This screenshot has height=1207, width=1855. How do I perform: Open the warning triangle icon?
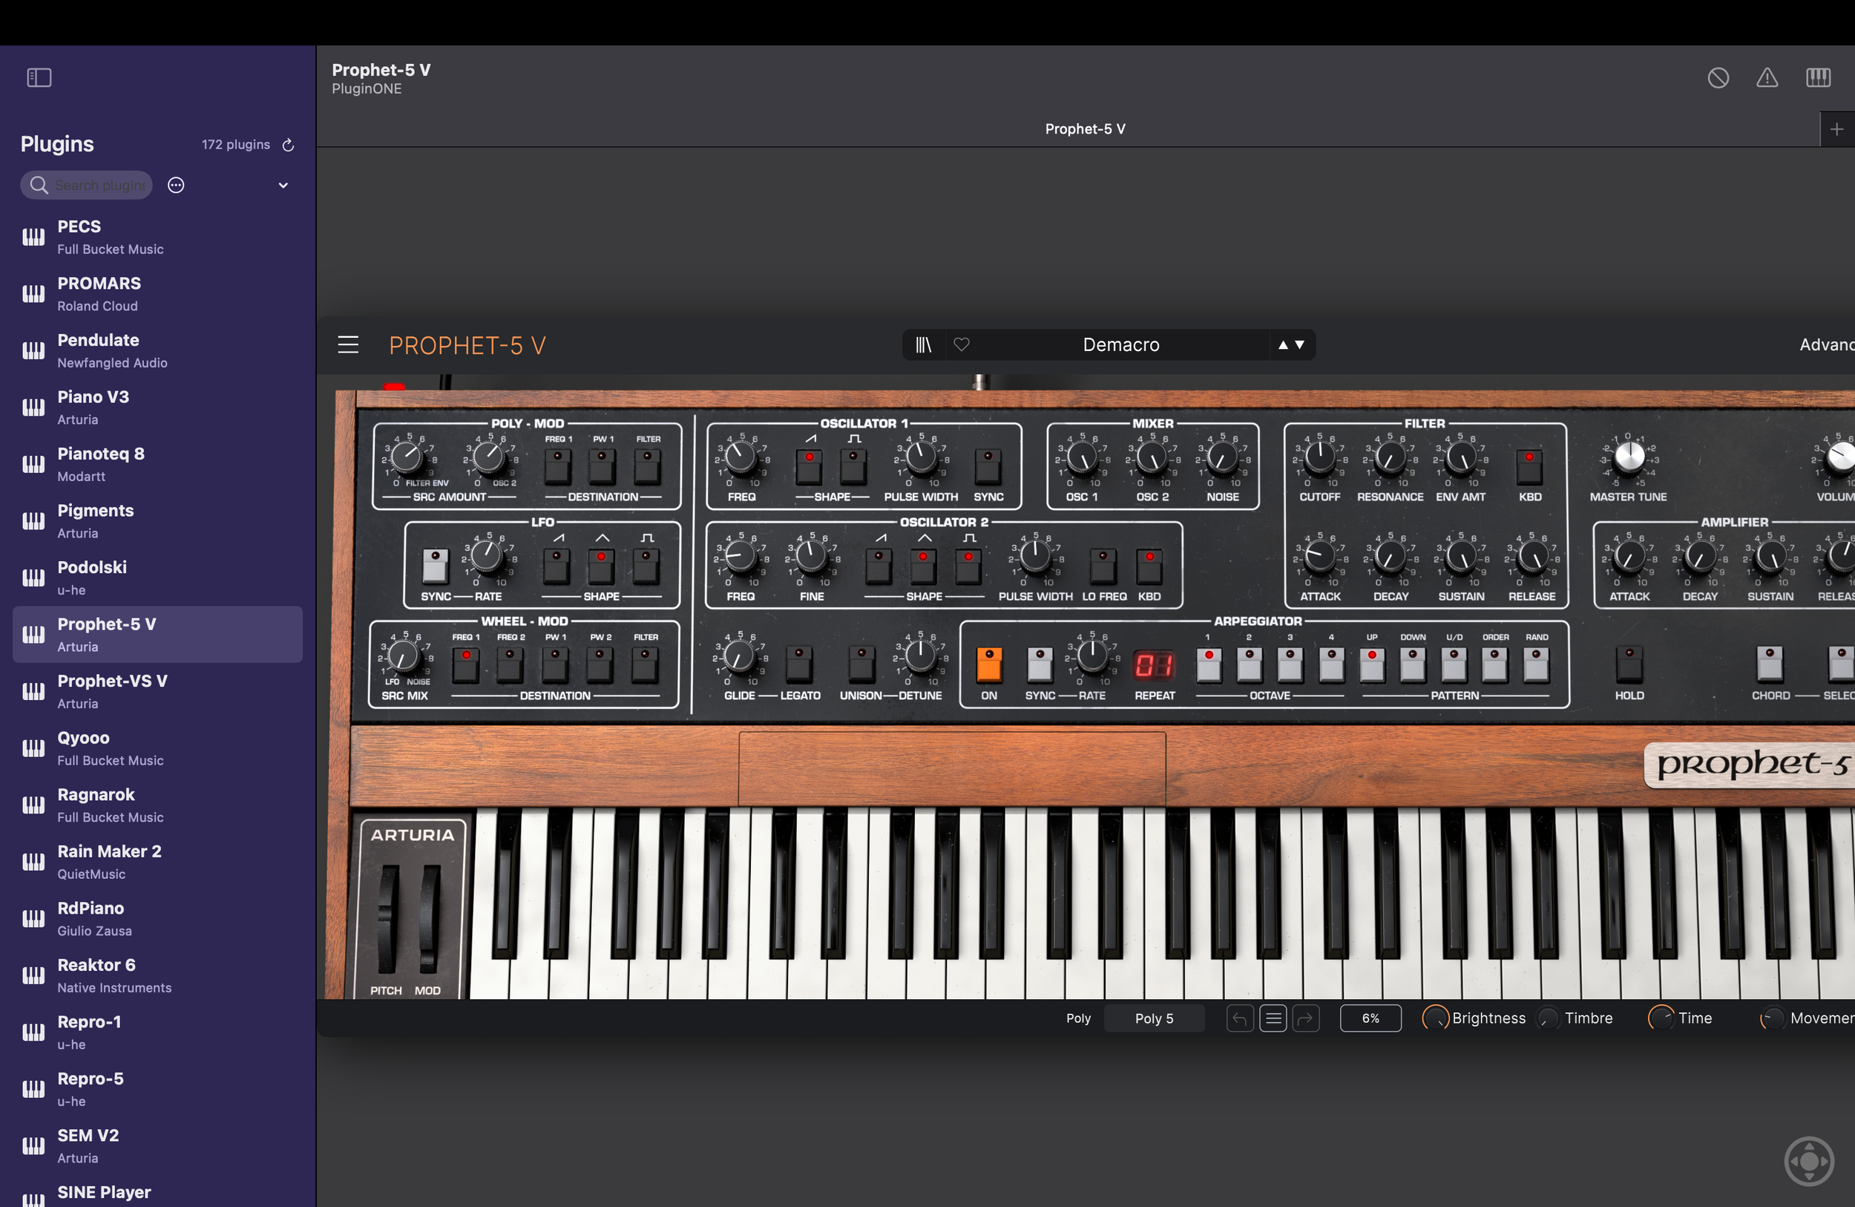(x=1767, y=77)
